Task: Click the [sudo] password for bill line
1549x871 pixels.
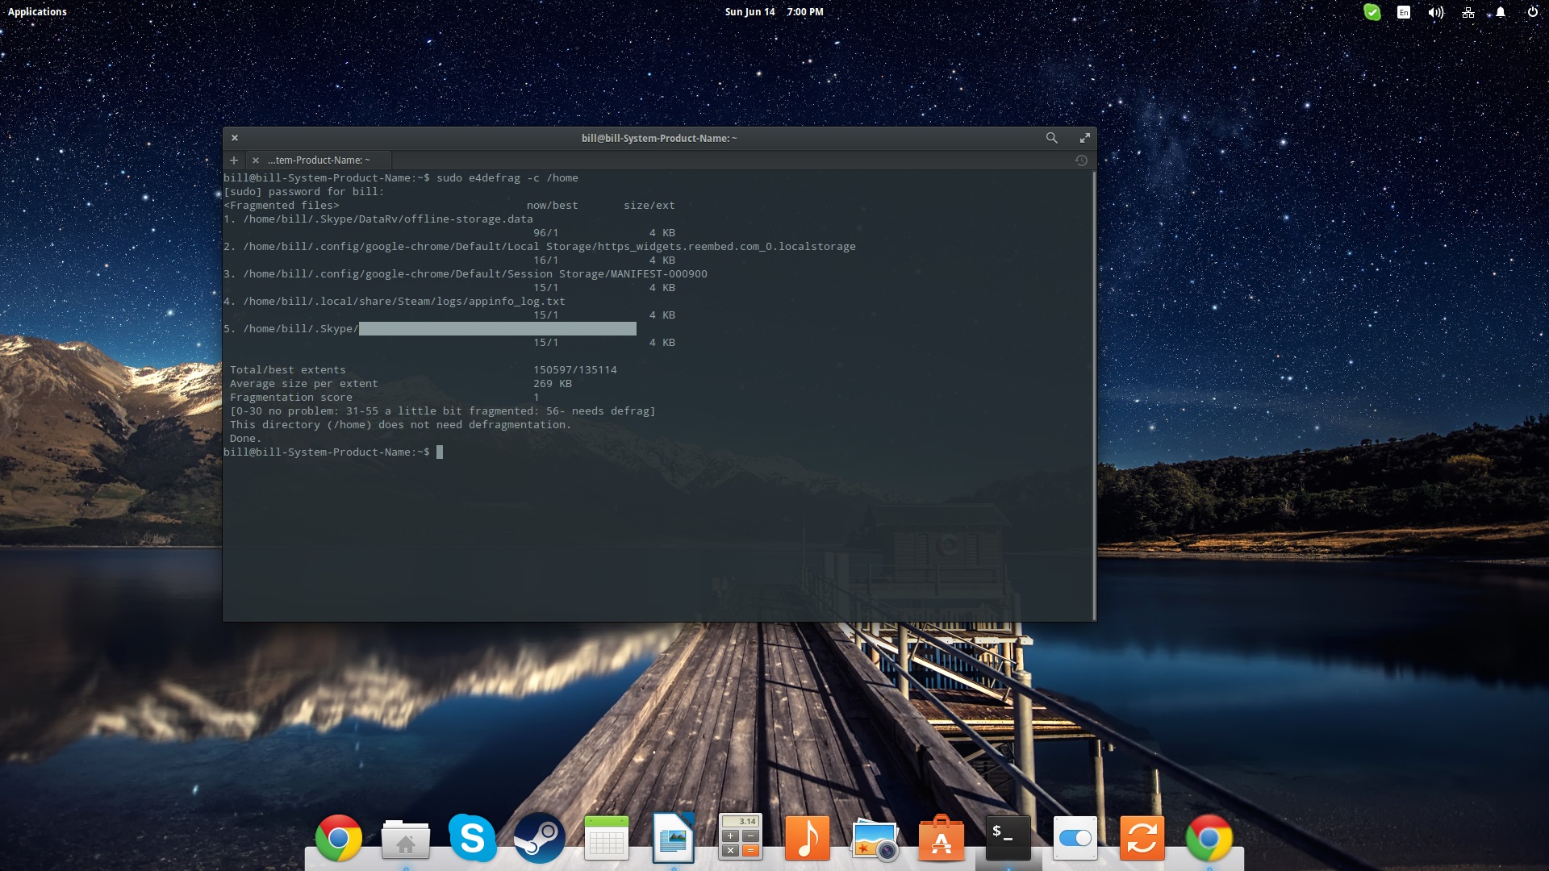Action: (x=304, y=191)
